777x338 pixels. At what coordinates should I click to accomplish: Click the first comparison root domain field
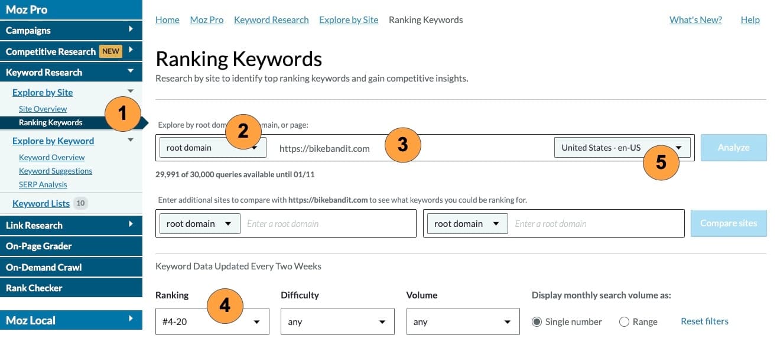(328, 224)
